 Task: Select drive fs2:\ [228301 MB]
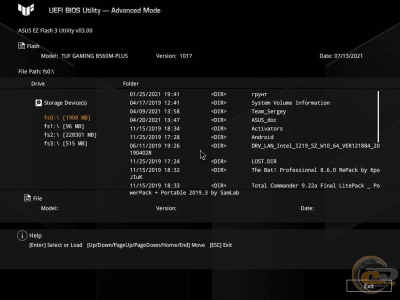click(70, 135)
